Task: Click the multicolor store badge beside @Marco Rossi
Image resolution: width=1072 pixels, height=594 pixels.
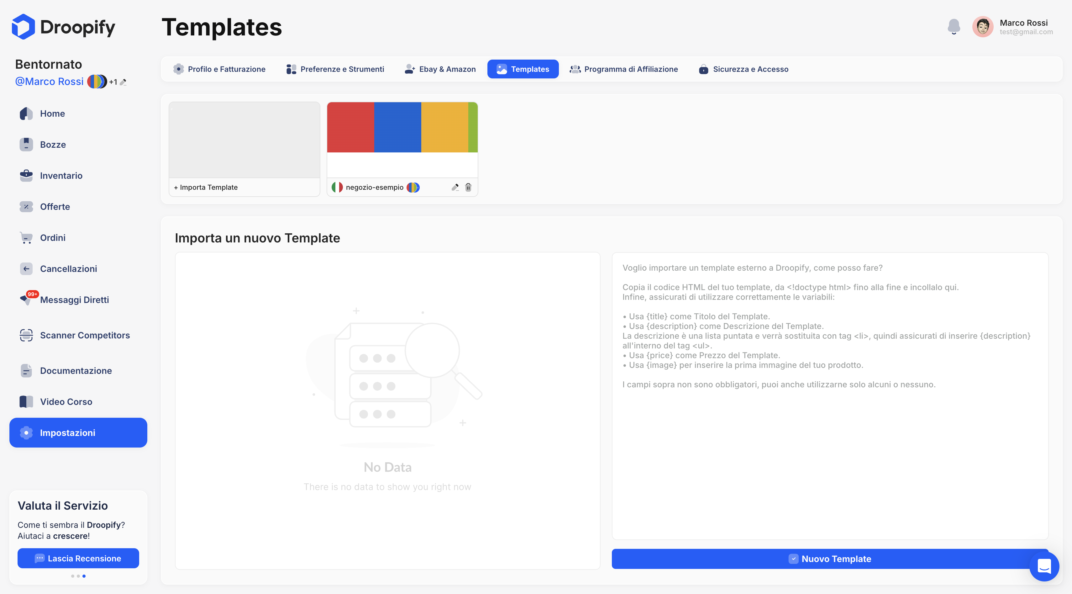Action: [x=97, y=81]
